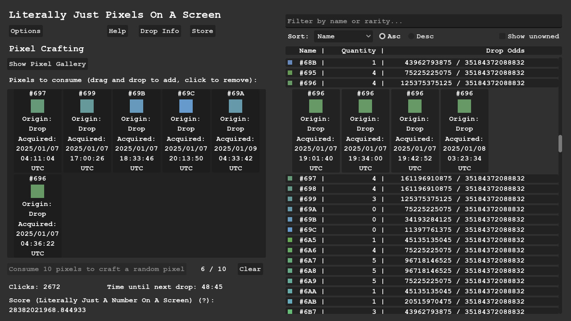Select Desc sort order radio button
Screen dimensions: 571x321
(411, 37)
